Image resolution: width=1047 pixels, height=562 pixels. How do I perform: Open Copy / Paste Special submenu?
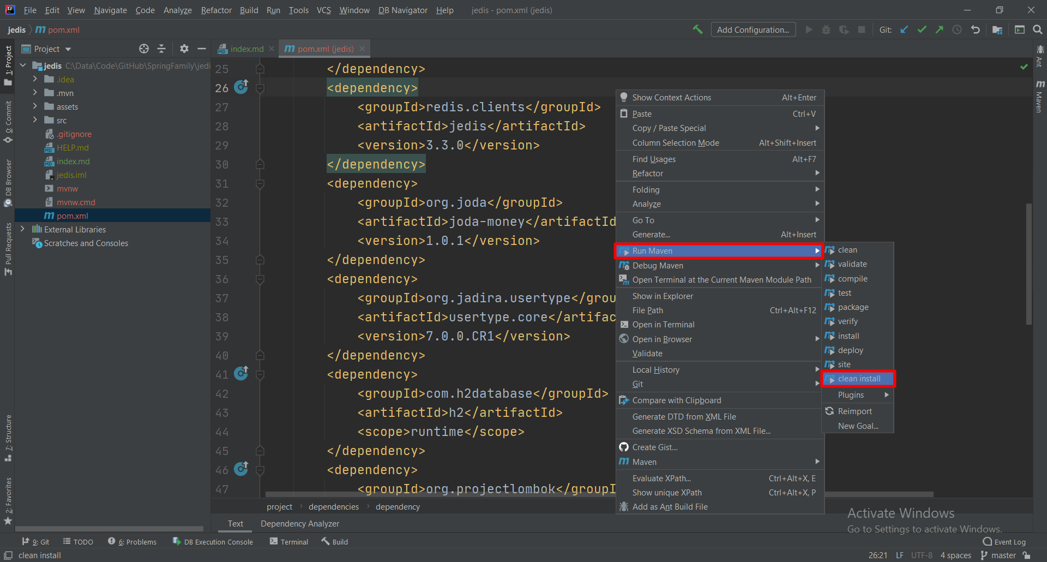(x=720, y=128)
